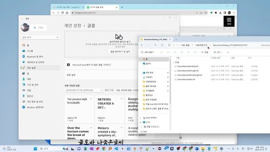Select Personalization (개인 설정) in Settings sidebar
This screenshot has height=152, width=270.
click(40, 68)
